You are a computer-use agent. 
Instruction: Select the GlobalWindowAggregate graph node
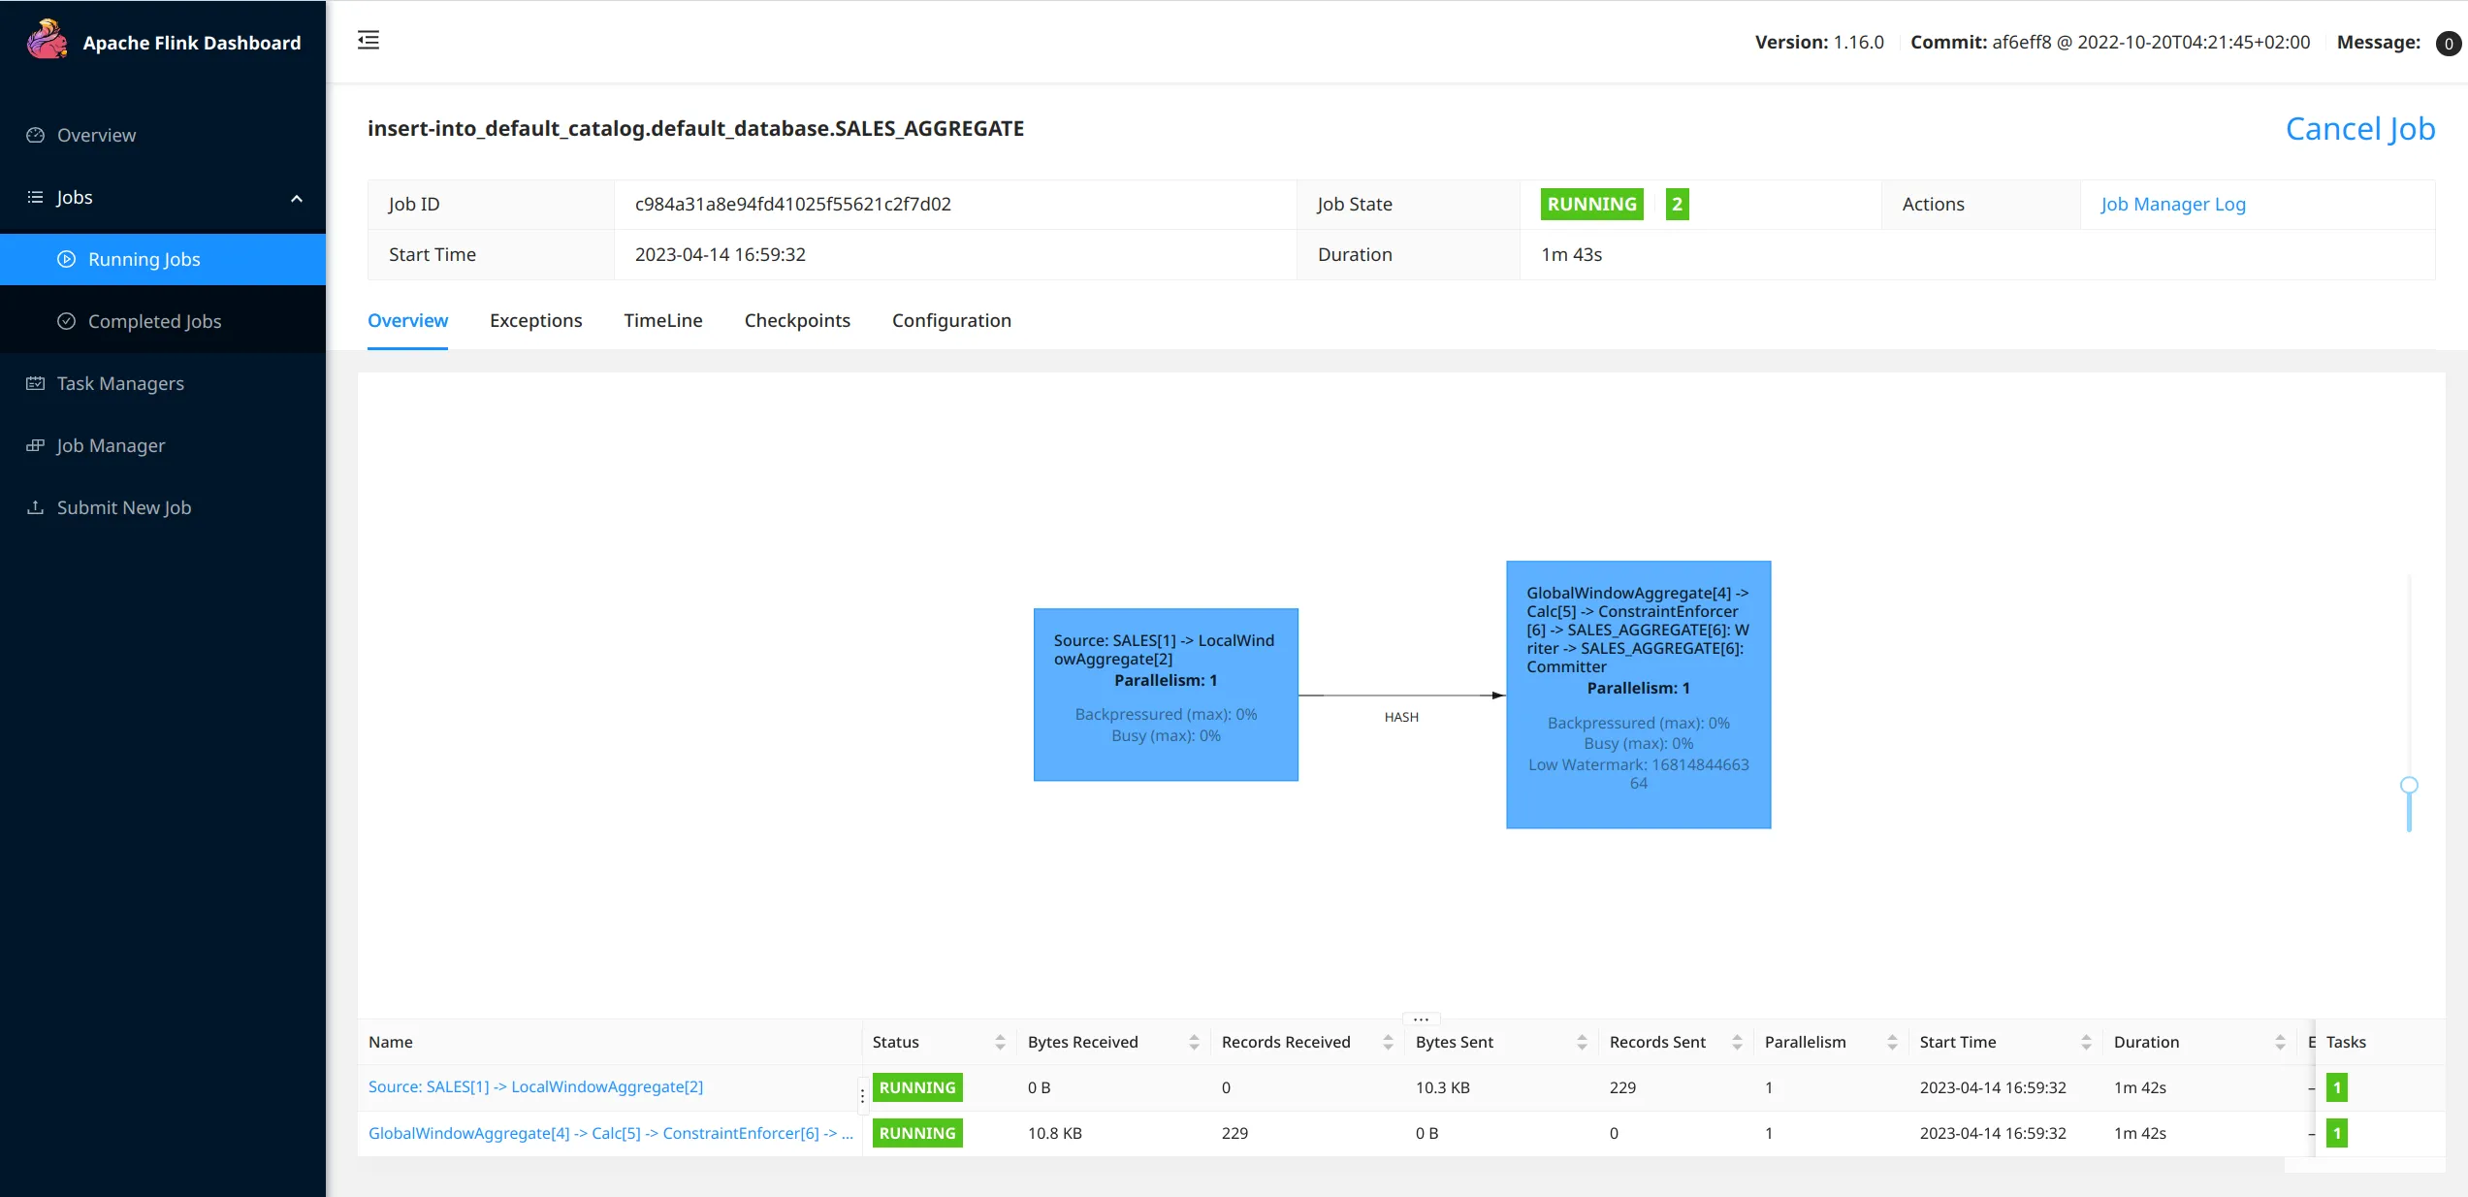1638,695
